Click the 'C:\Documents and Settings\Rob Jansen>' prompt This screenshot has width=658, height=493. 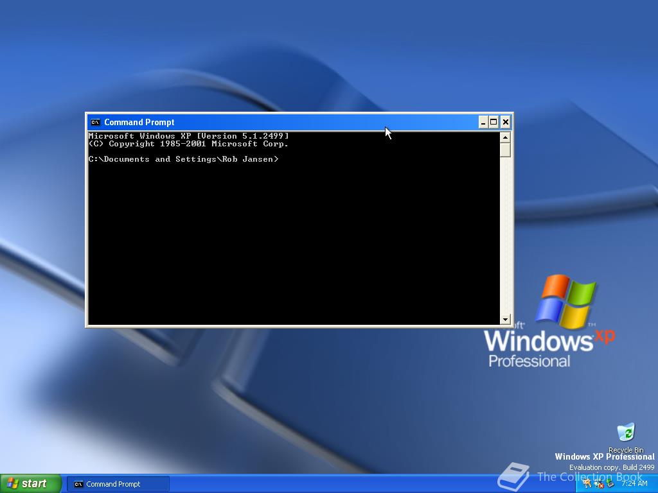coord(183,159)
